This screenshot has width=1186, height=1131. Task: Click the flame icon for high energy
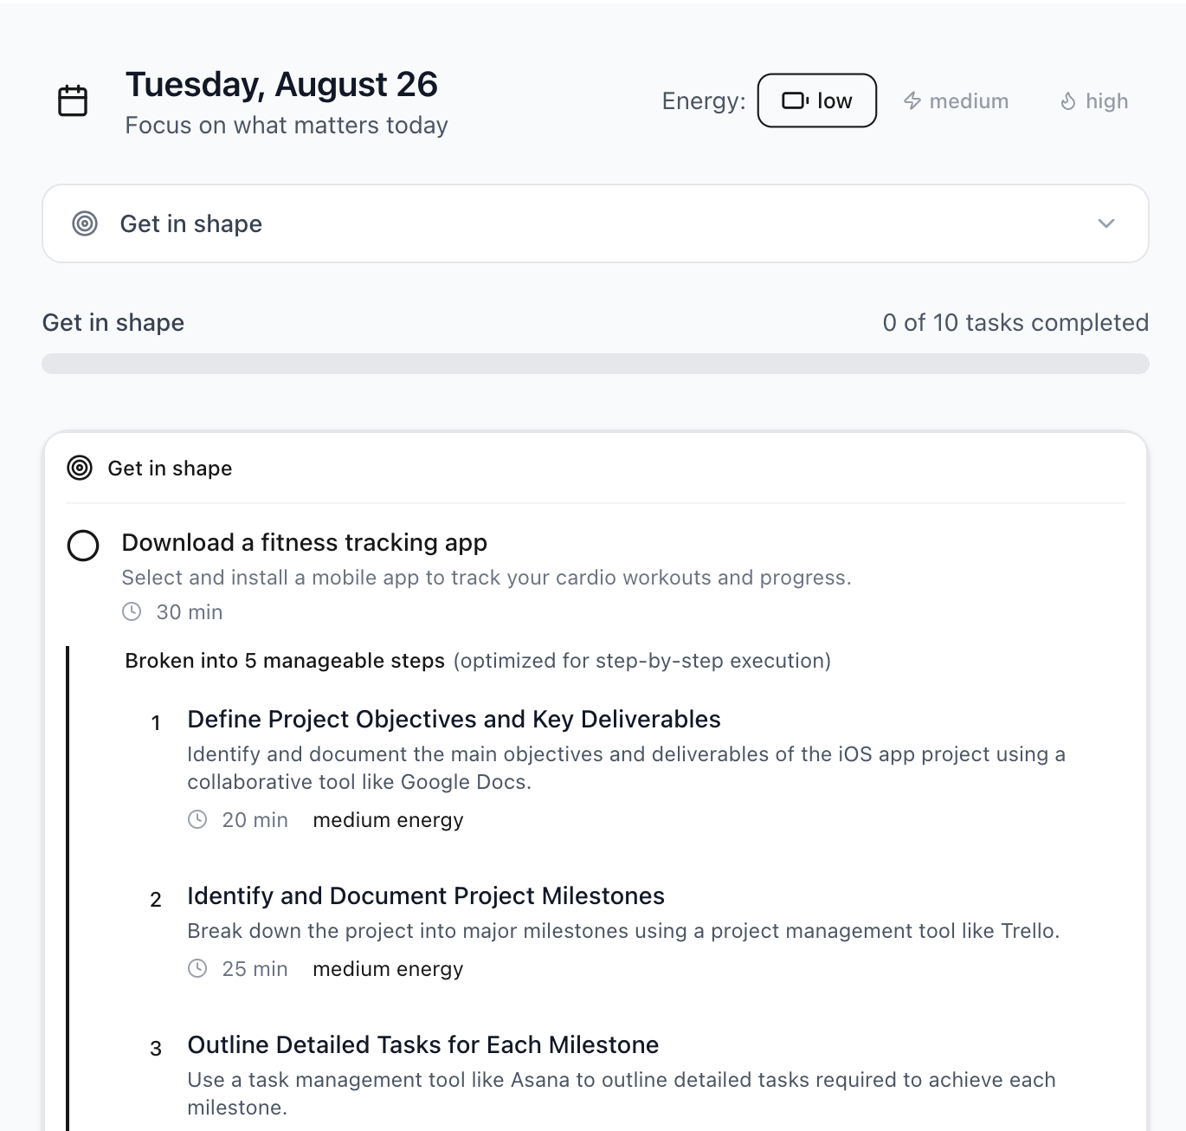click(1068, 101)
